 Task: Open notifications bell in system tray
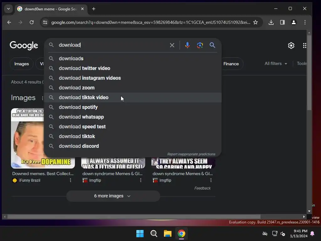pos(313,233)
